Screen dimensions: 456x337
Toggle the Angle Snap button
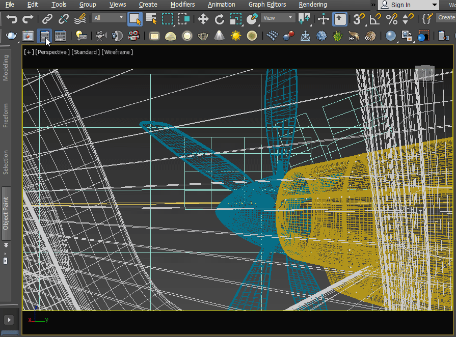[375, 19]
